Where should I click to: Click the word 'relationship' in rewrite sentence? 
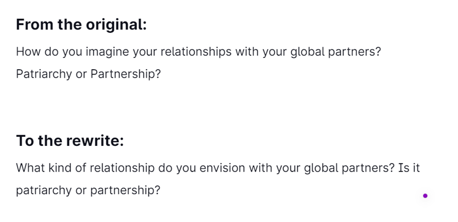click(122, 168)
